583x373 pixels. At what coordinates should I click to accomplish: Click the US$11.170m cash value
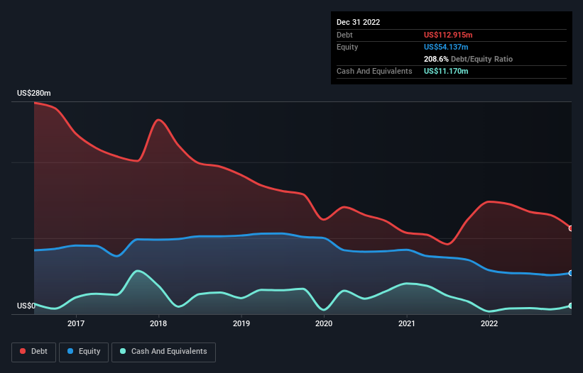(x=446, y=71)
